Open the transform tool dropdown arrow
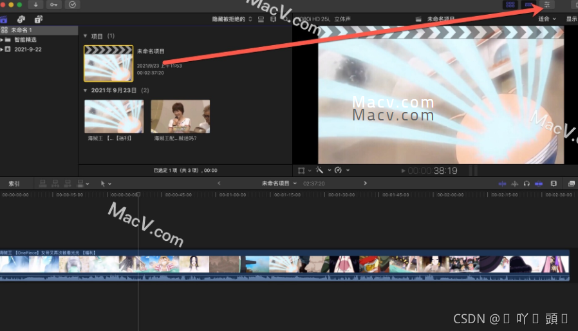The width and height of the screenshot is (578, 331). tap(310, 171)
